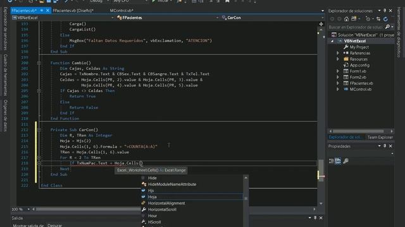Viewport: 405px width, 227px height.
Task: Expand the MControl.vb node
Action: pyautogui.click(x=337, y=90)
